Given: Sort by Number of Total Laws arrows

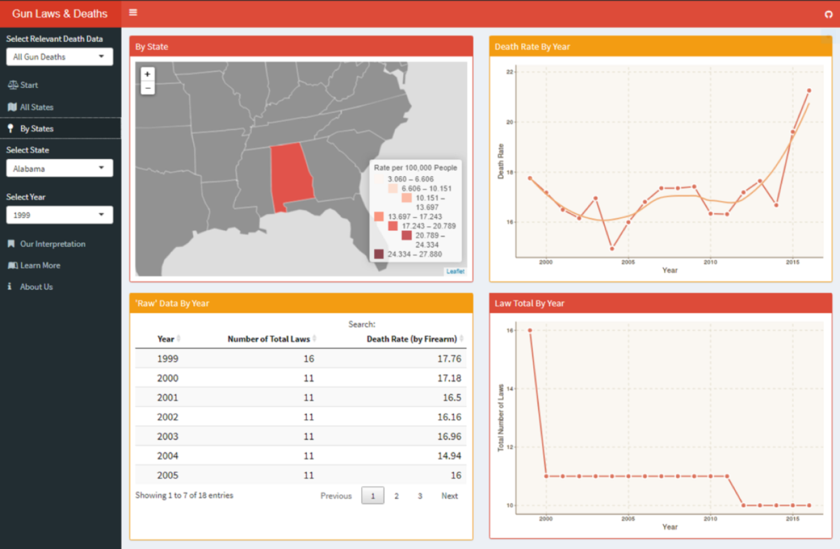Looking at the screenshot, I should click(314, 338).
